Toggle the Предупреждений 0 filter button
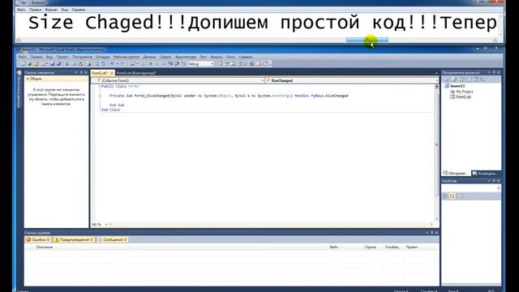This screenshot has height=292, width=519. click(74, 239)
